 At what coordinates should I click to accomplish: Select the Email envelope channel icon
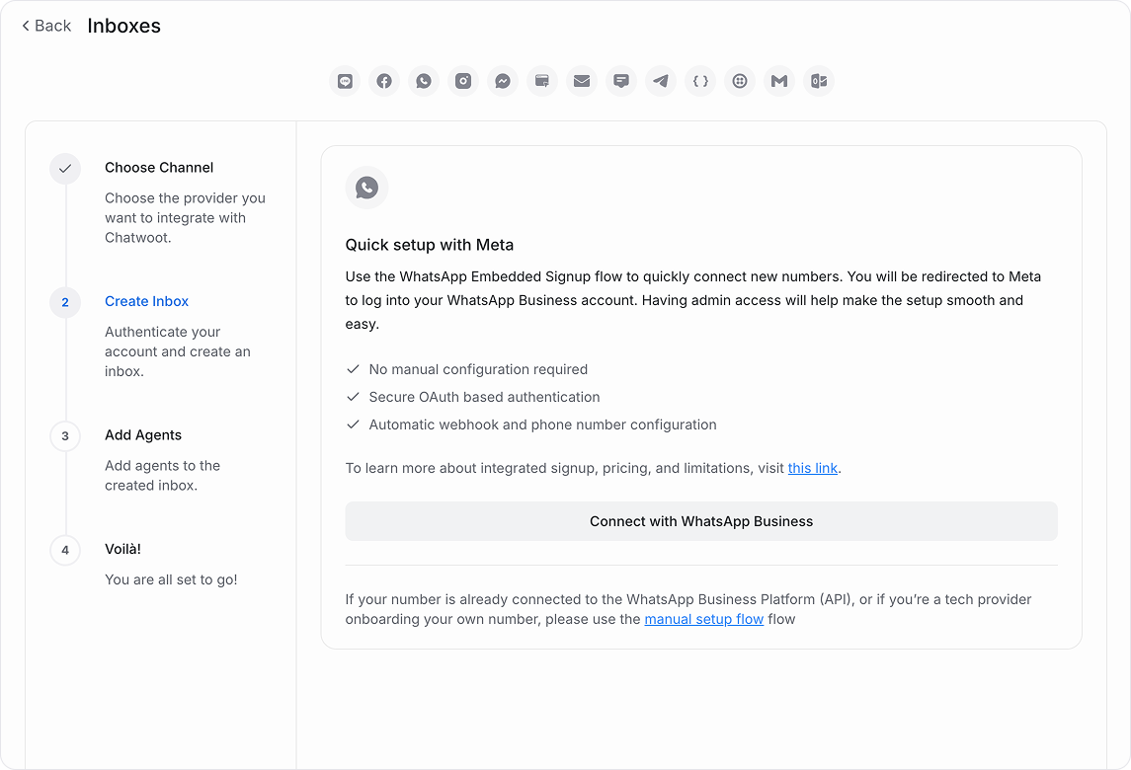582,81
